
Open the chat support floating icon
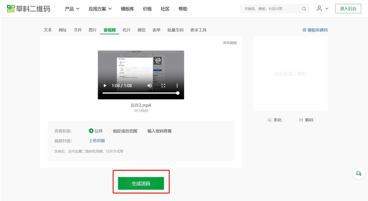click(x=359, y=173)
